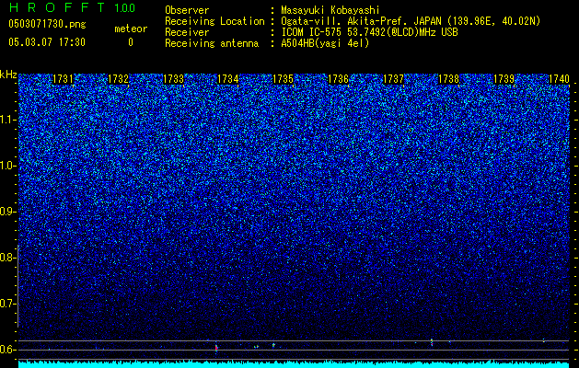
Task: Click the 1733 time marker
Action: 173,79
